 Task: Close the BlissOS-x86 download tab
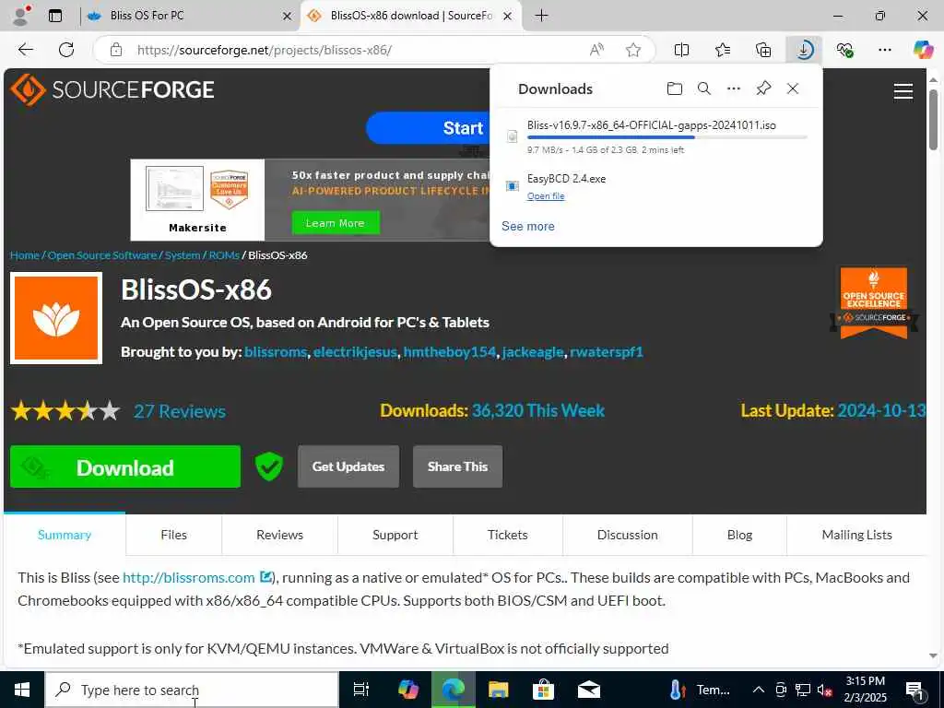pyautogui.click(x=508, y=17)
